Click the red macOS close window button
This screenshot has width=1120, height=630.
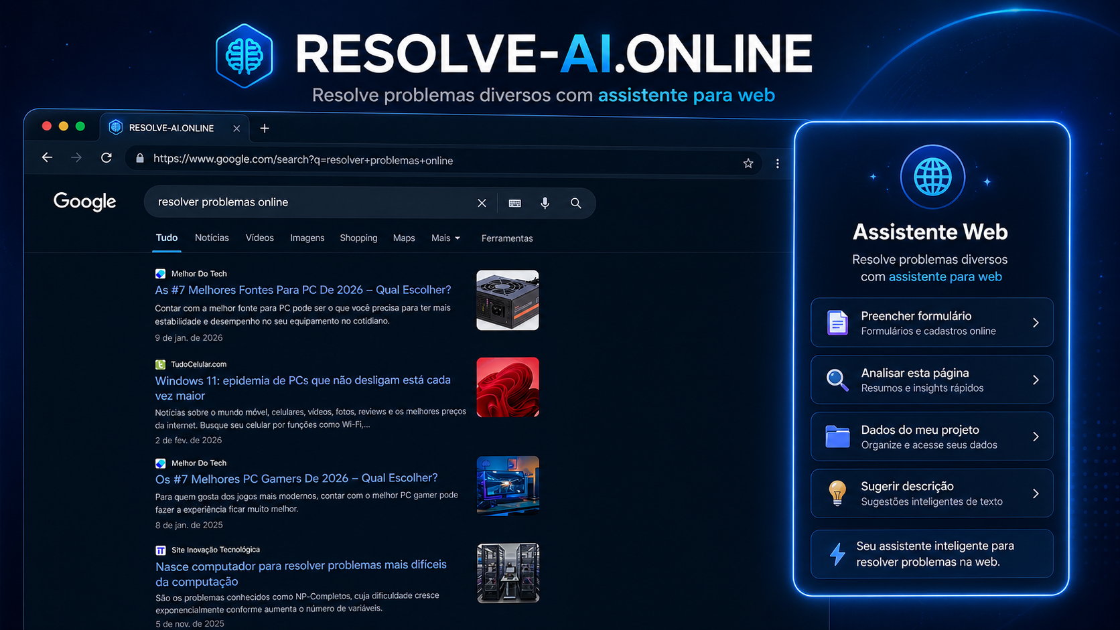(x=46, y=126)
